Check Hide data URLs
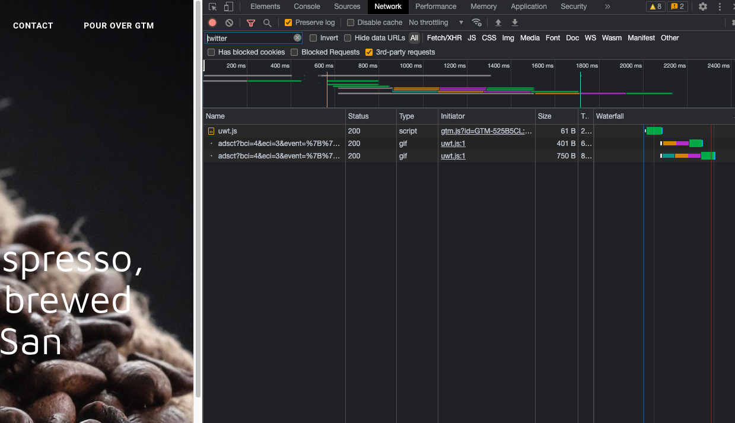 click(348, 38)
